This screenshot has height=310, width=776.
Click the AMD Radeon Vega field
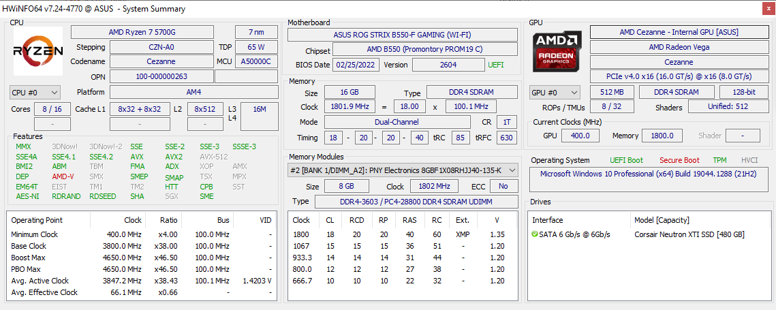[679, 47]
